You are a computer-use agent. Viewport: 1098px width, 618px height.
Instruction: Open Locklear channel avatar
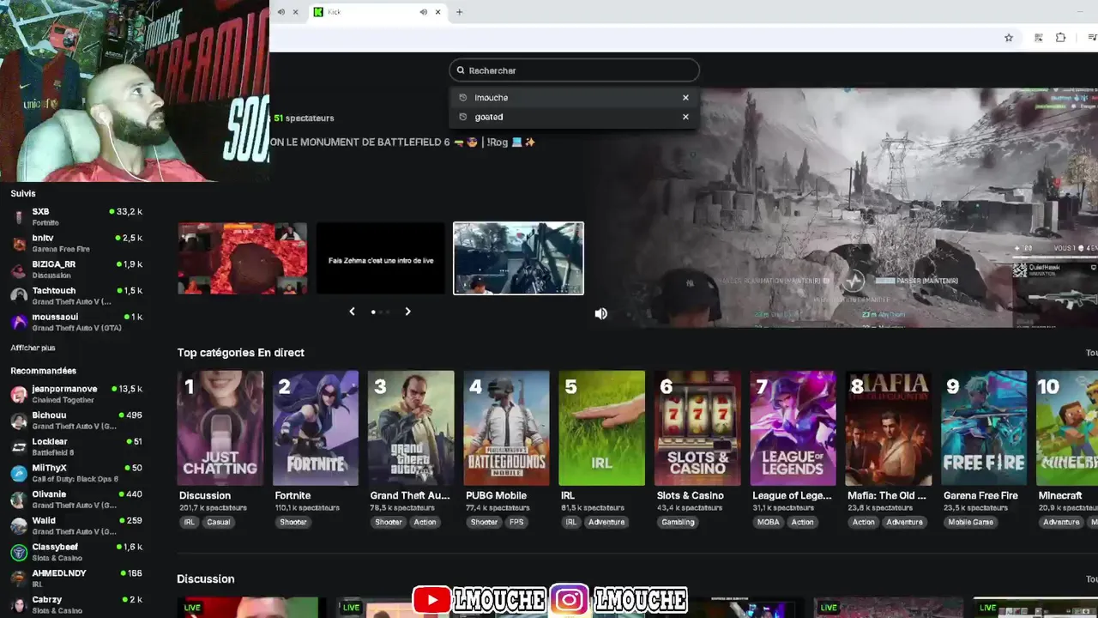coord(19,446)
